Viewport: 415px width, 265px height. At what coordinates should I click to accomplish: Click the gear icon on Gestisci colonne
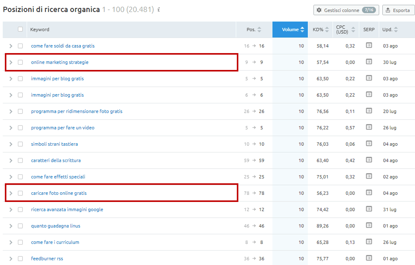(319, 10)
